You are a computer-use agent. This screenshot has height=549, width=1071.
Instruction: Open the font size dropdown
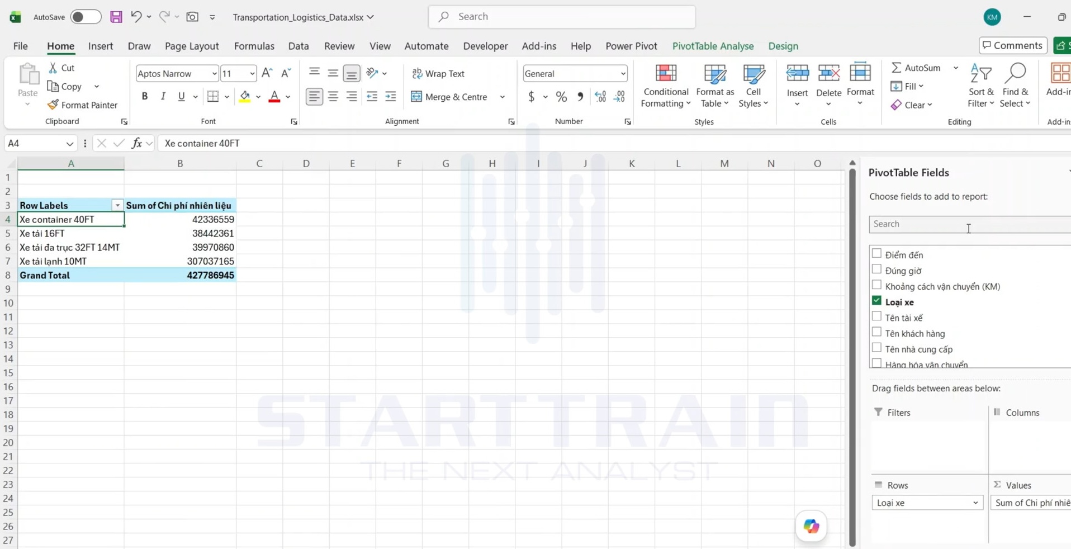[x=252, y=73]
